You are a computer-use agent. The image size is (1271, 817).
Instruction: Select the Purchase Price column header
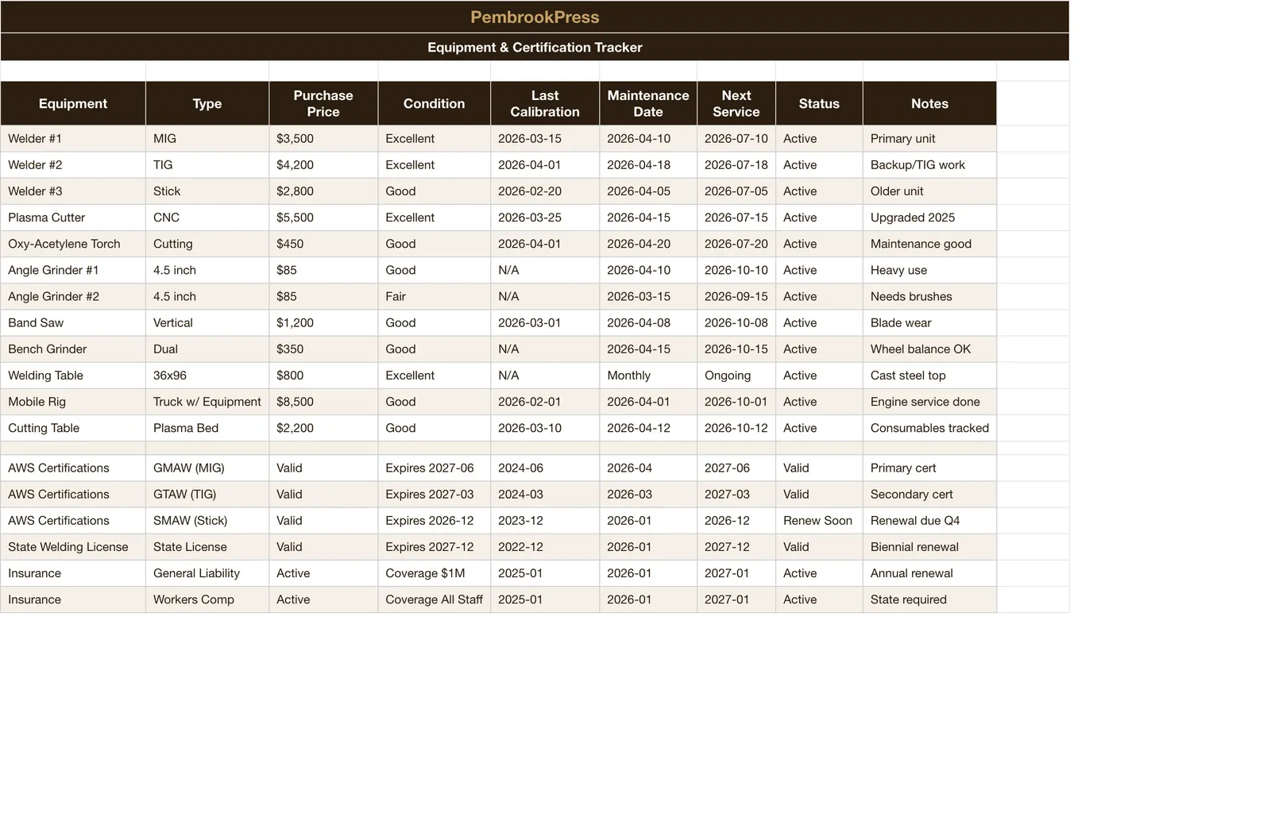[x=323, y=103]
